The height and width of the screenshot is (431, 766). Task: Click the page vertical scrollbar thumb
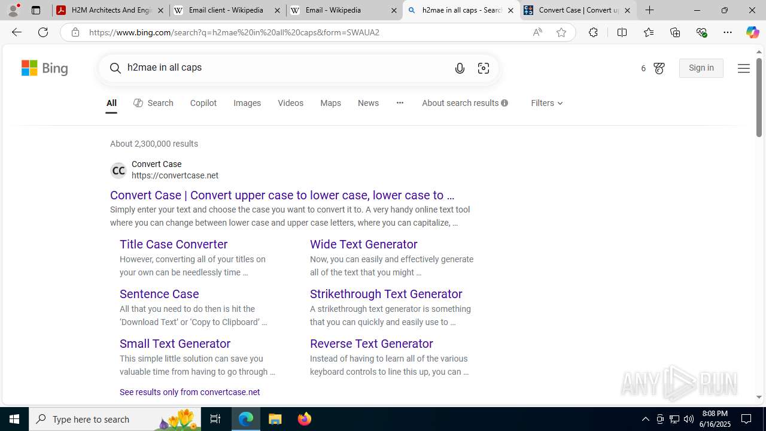[759, 98]
